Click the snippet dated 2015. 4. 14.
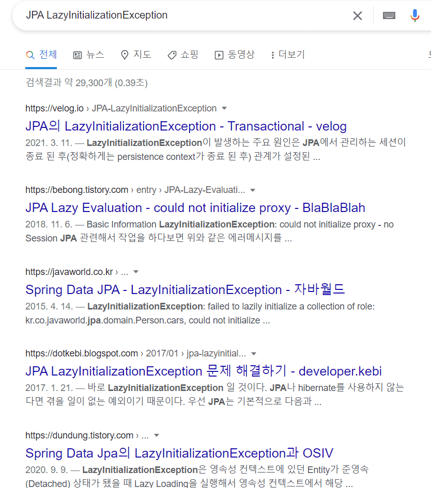The image size is (431, 488). click(200, 313)
